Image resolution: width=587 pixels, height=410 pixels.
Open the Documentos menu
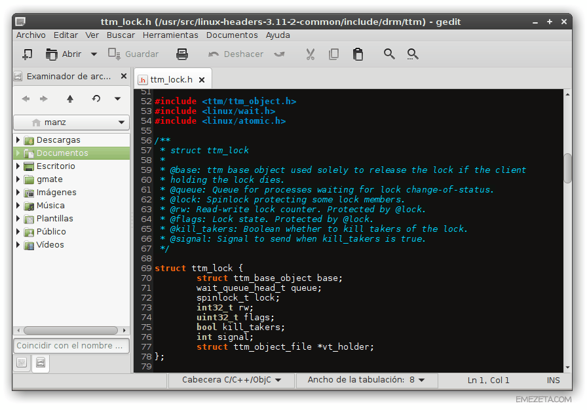pos(232,35)
